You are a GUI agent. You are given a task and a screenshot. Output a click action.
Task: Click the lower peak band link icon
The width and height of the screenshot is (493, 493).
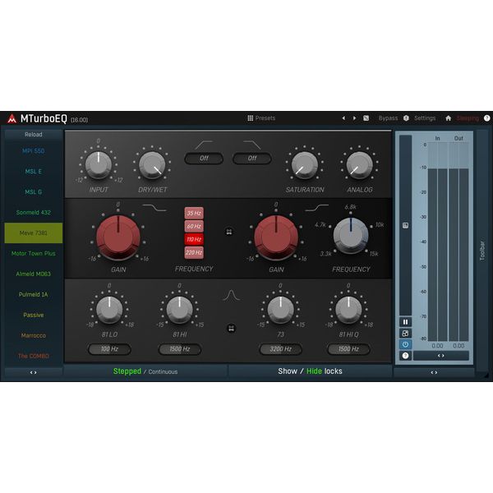tap(231, 329)
